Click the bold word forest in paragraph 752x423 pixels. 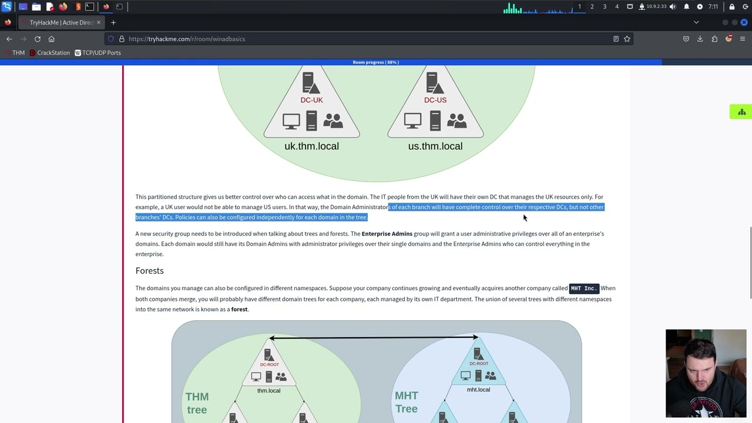pyautogui.click(x=239, y=310)
